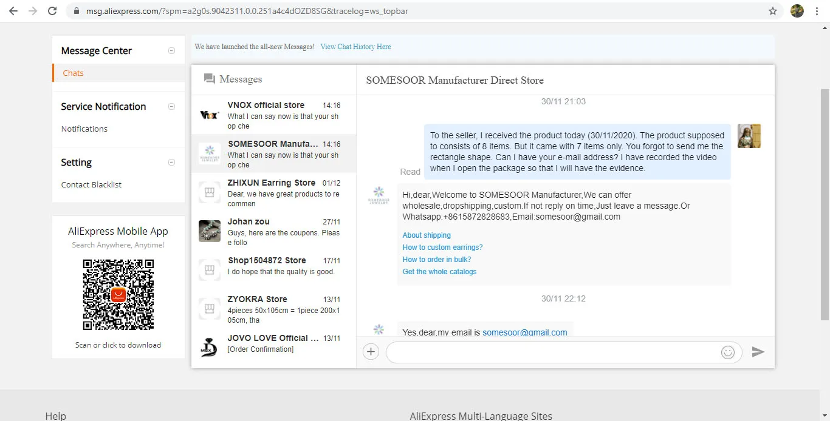Click the browser forward arrow

(x=33, y=11)
